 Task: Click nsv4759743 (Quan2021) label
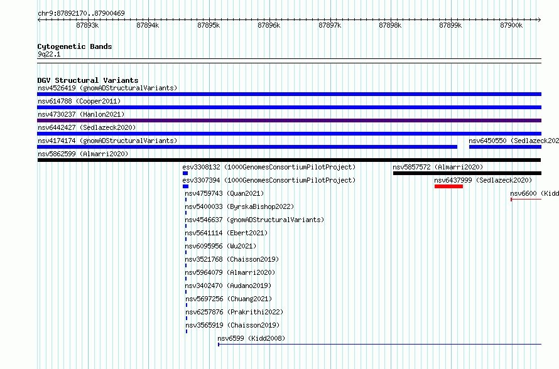[224, 193]
